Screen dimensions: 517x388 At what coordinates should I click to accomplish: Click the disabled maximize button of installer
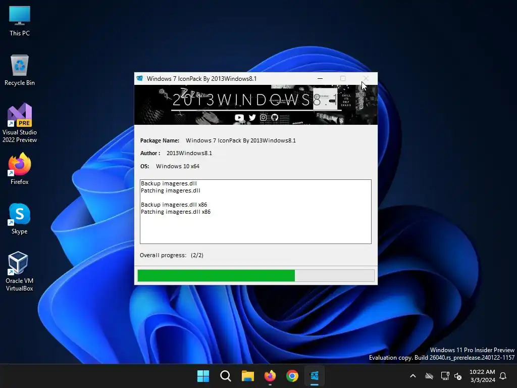coord(343,78)
